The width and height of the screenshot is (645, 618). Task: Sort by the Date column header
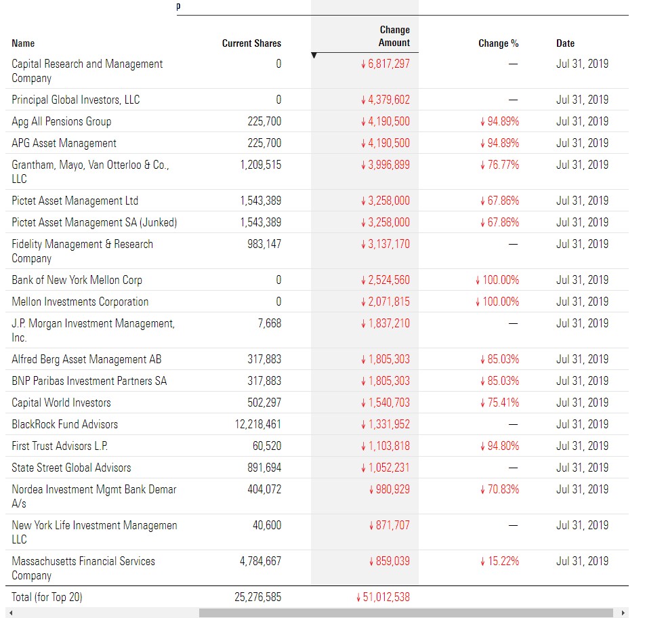pos(565,43)
